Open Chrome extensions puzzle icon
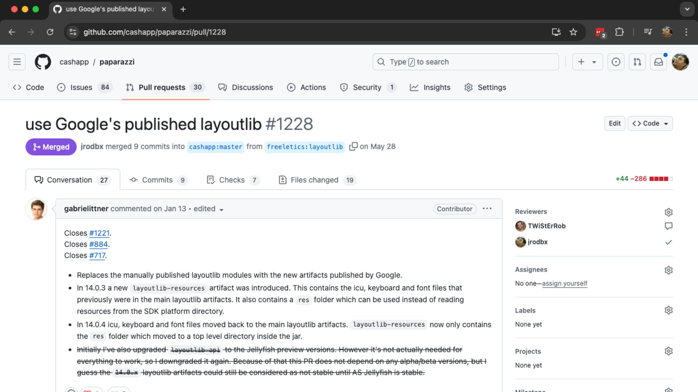This screenshot has width=698, height=392. point(619,32)
